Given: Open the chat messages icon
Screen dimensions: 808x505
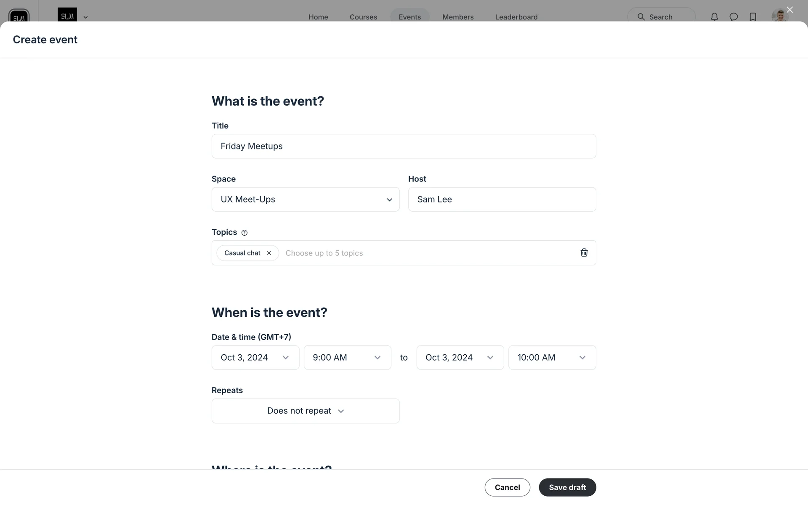Looking at the screenshot, I should click(734, 17).
